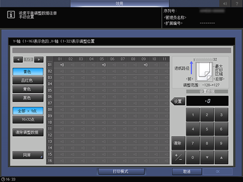The image size is (243, 182).
Task: Click the 1/3 page indicator
Action: coord(29,60)
